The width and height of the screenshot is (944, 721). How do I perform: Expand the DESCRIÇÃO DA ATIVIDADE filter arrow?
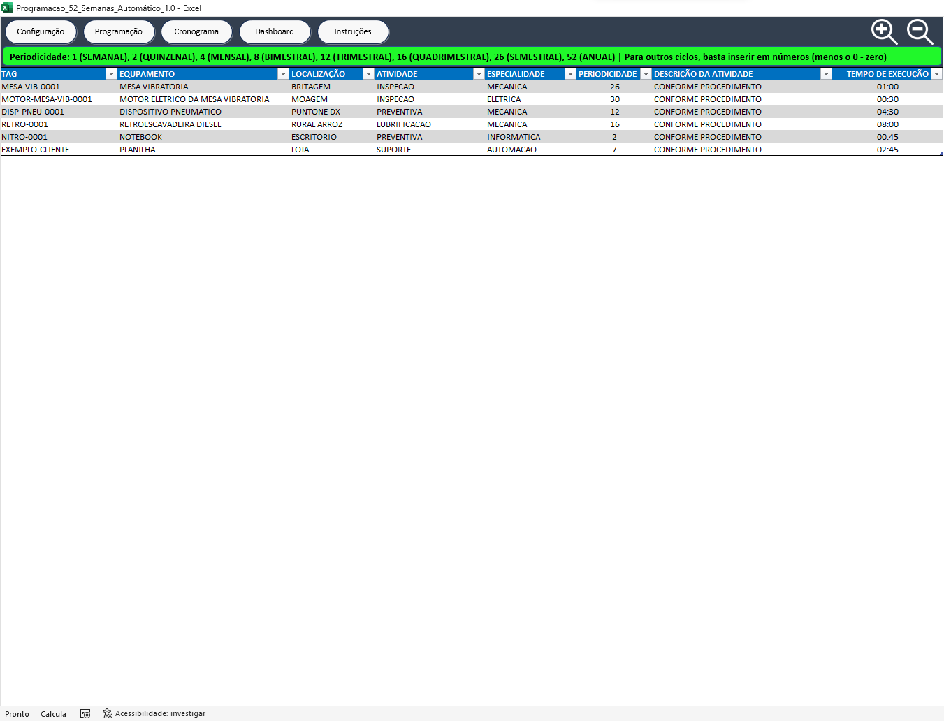click(826, 74)
